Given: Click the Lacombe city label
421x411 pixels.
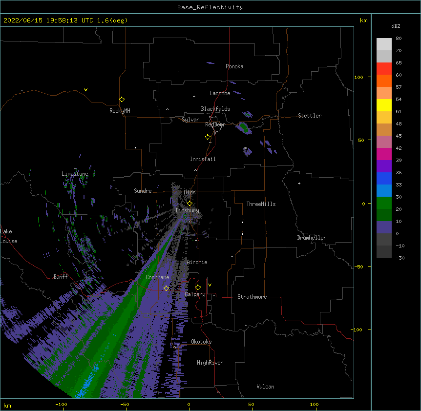Looking at the screenshot, I should pyautogui.click(x=220, y=93).
